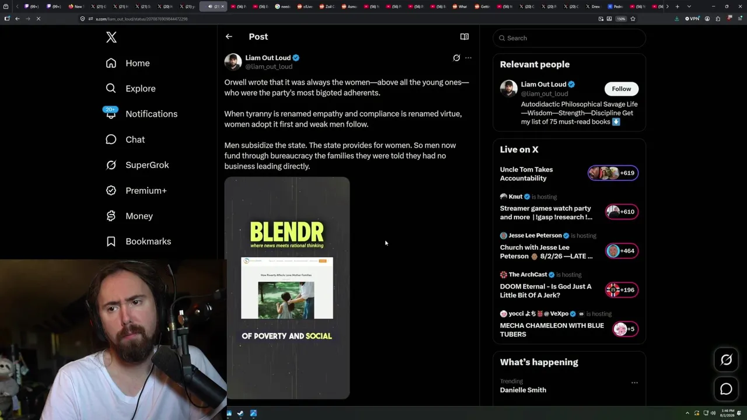This screenshot has width=747, height=420.
Task: Open reader view icon on Post header
Action: click(465, 37)
